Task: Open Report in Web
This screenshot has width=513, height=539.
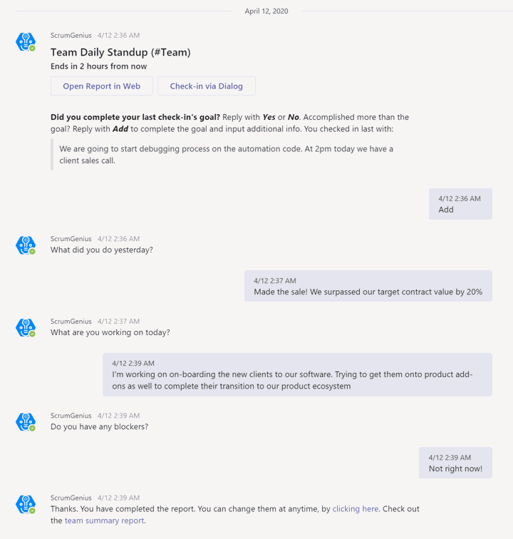Action: 102,86
